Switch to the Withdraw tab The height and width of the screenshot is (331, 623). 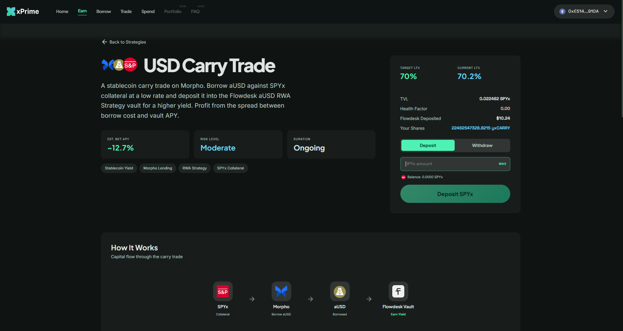(x=482, y=145)
